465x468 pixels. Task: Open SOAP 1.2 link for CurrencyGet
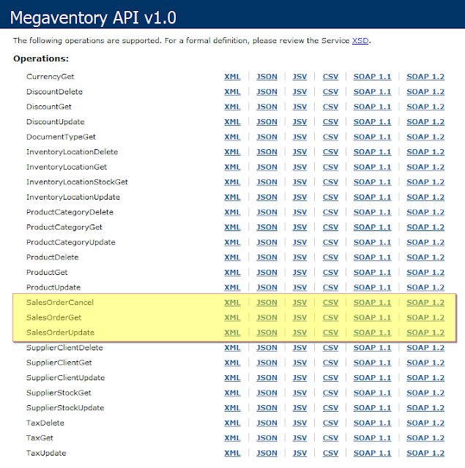pos(425,77)
